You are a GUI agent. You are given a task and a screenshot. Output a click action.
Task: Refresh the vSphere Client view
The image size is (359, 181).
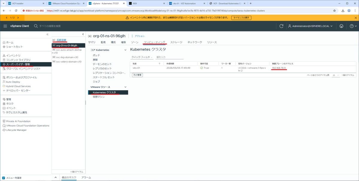coord(281,26)
